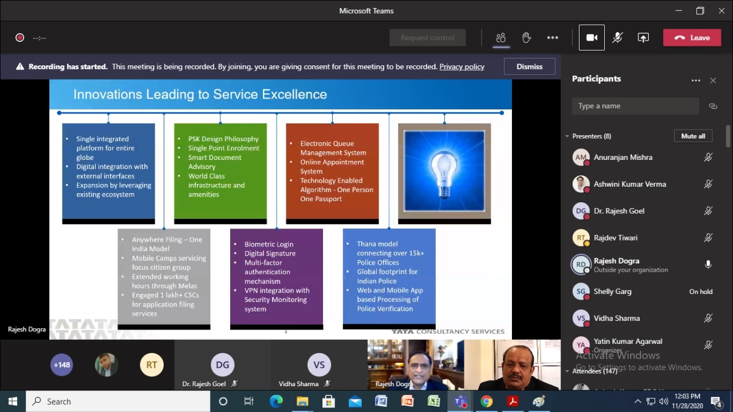
Task: Toggle Rajesh Dogra's microphone
Action: (708, 264)
